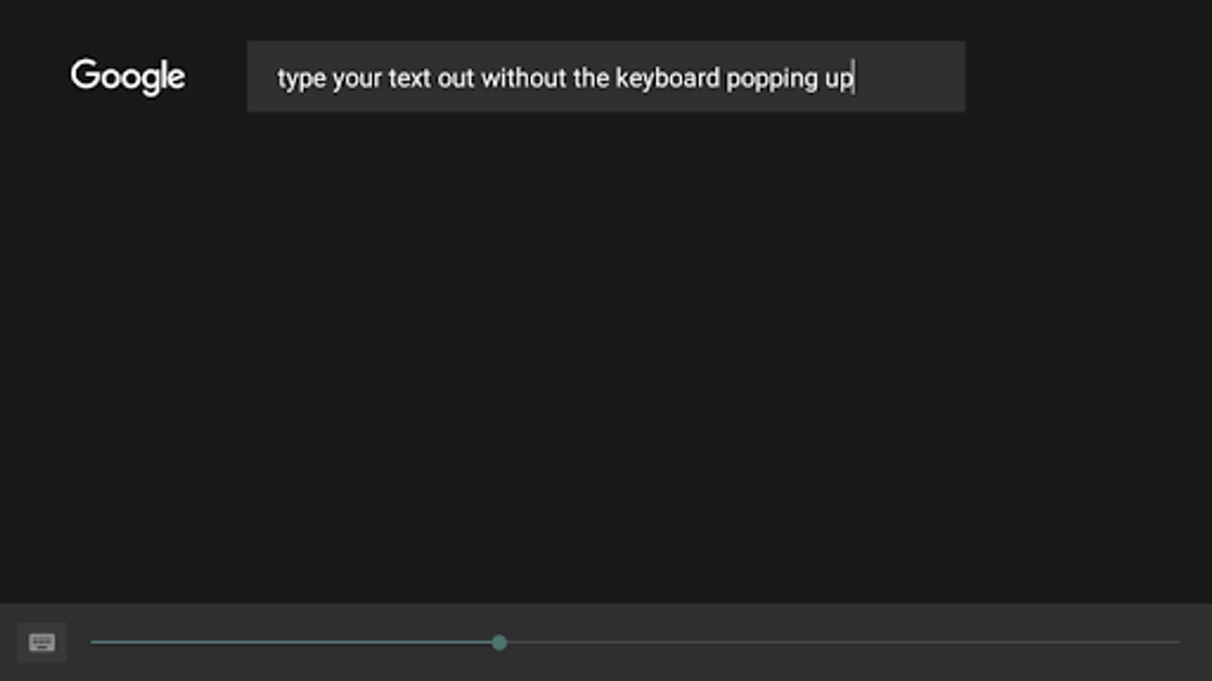Click the word "out" in the search box
The image size is (1212, 681).
click(455, 78)
